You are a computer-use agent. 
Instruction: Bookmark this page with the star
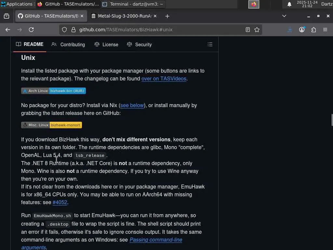257,30
